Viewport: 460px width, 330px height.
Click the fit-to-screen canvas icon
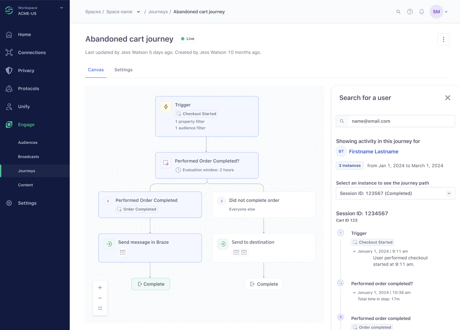pos(100,308)
